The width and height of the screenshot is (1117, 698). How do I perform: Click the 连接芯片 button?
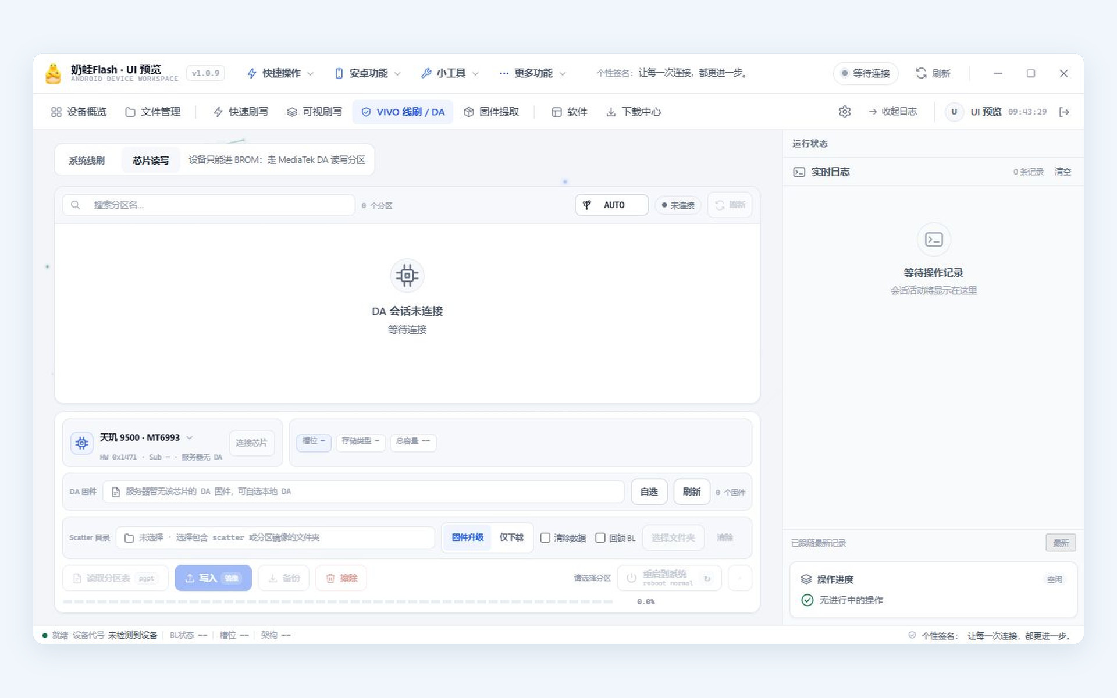coord(251,443)
